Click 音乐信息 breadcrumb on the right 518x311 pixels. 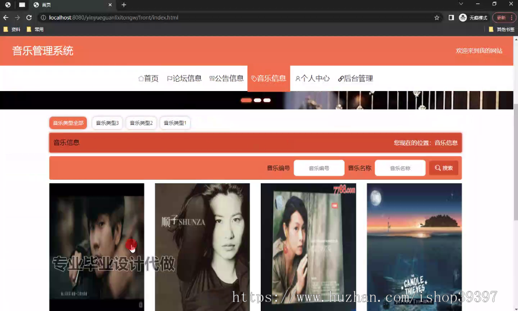pos(446,143)
